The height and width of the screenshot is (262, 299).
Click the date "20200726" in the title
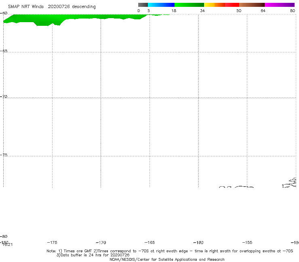click(x=59, y=7)
